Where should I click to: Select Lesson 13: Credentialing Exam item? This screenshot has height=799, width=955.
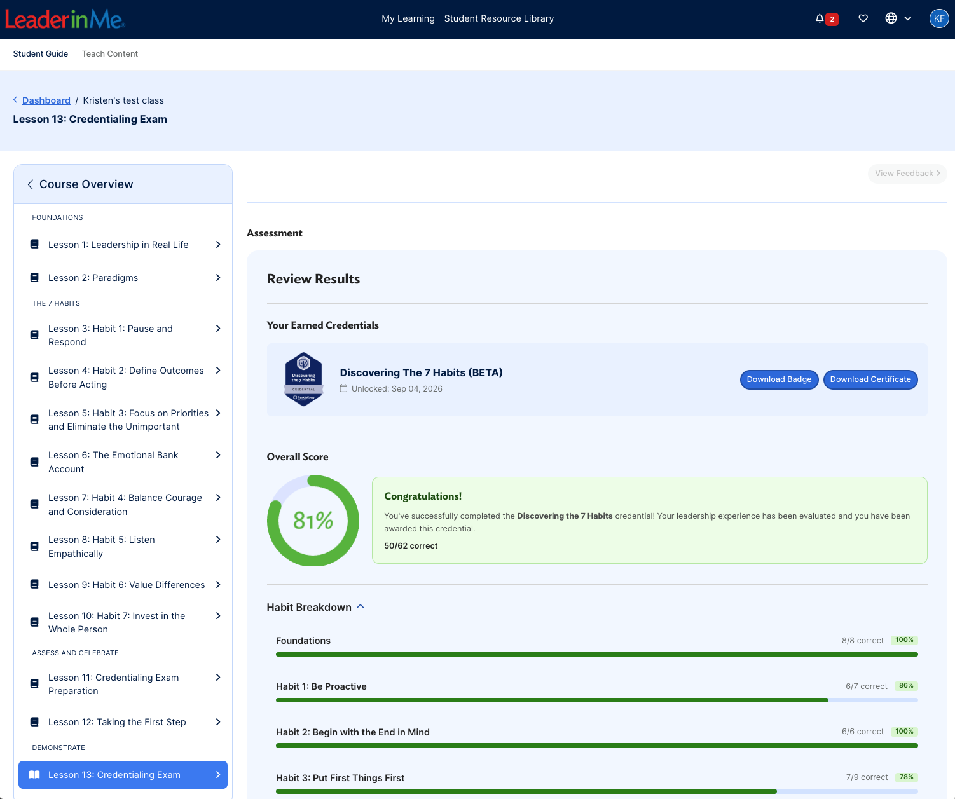click(x=123, y=775)
